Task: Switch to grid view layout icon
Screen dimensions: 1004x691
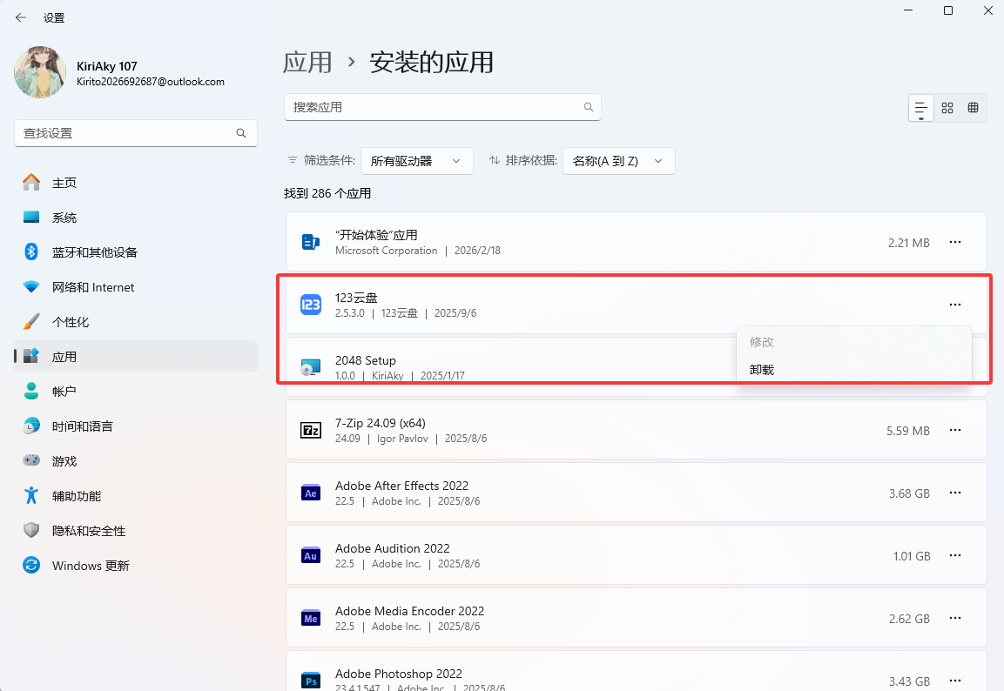Action: (x=947, y=108)
